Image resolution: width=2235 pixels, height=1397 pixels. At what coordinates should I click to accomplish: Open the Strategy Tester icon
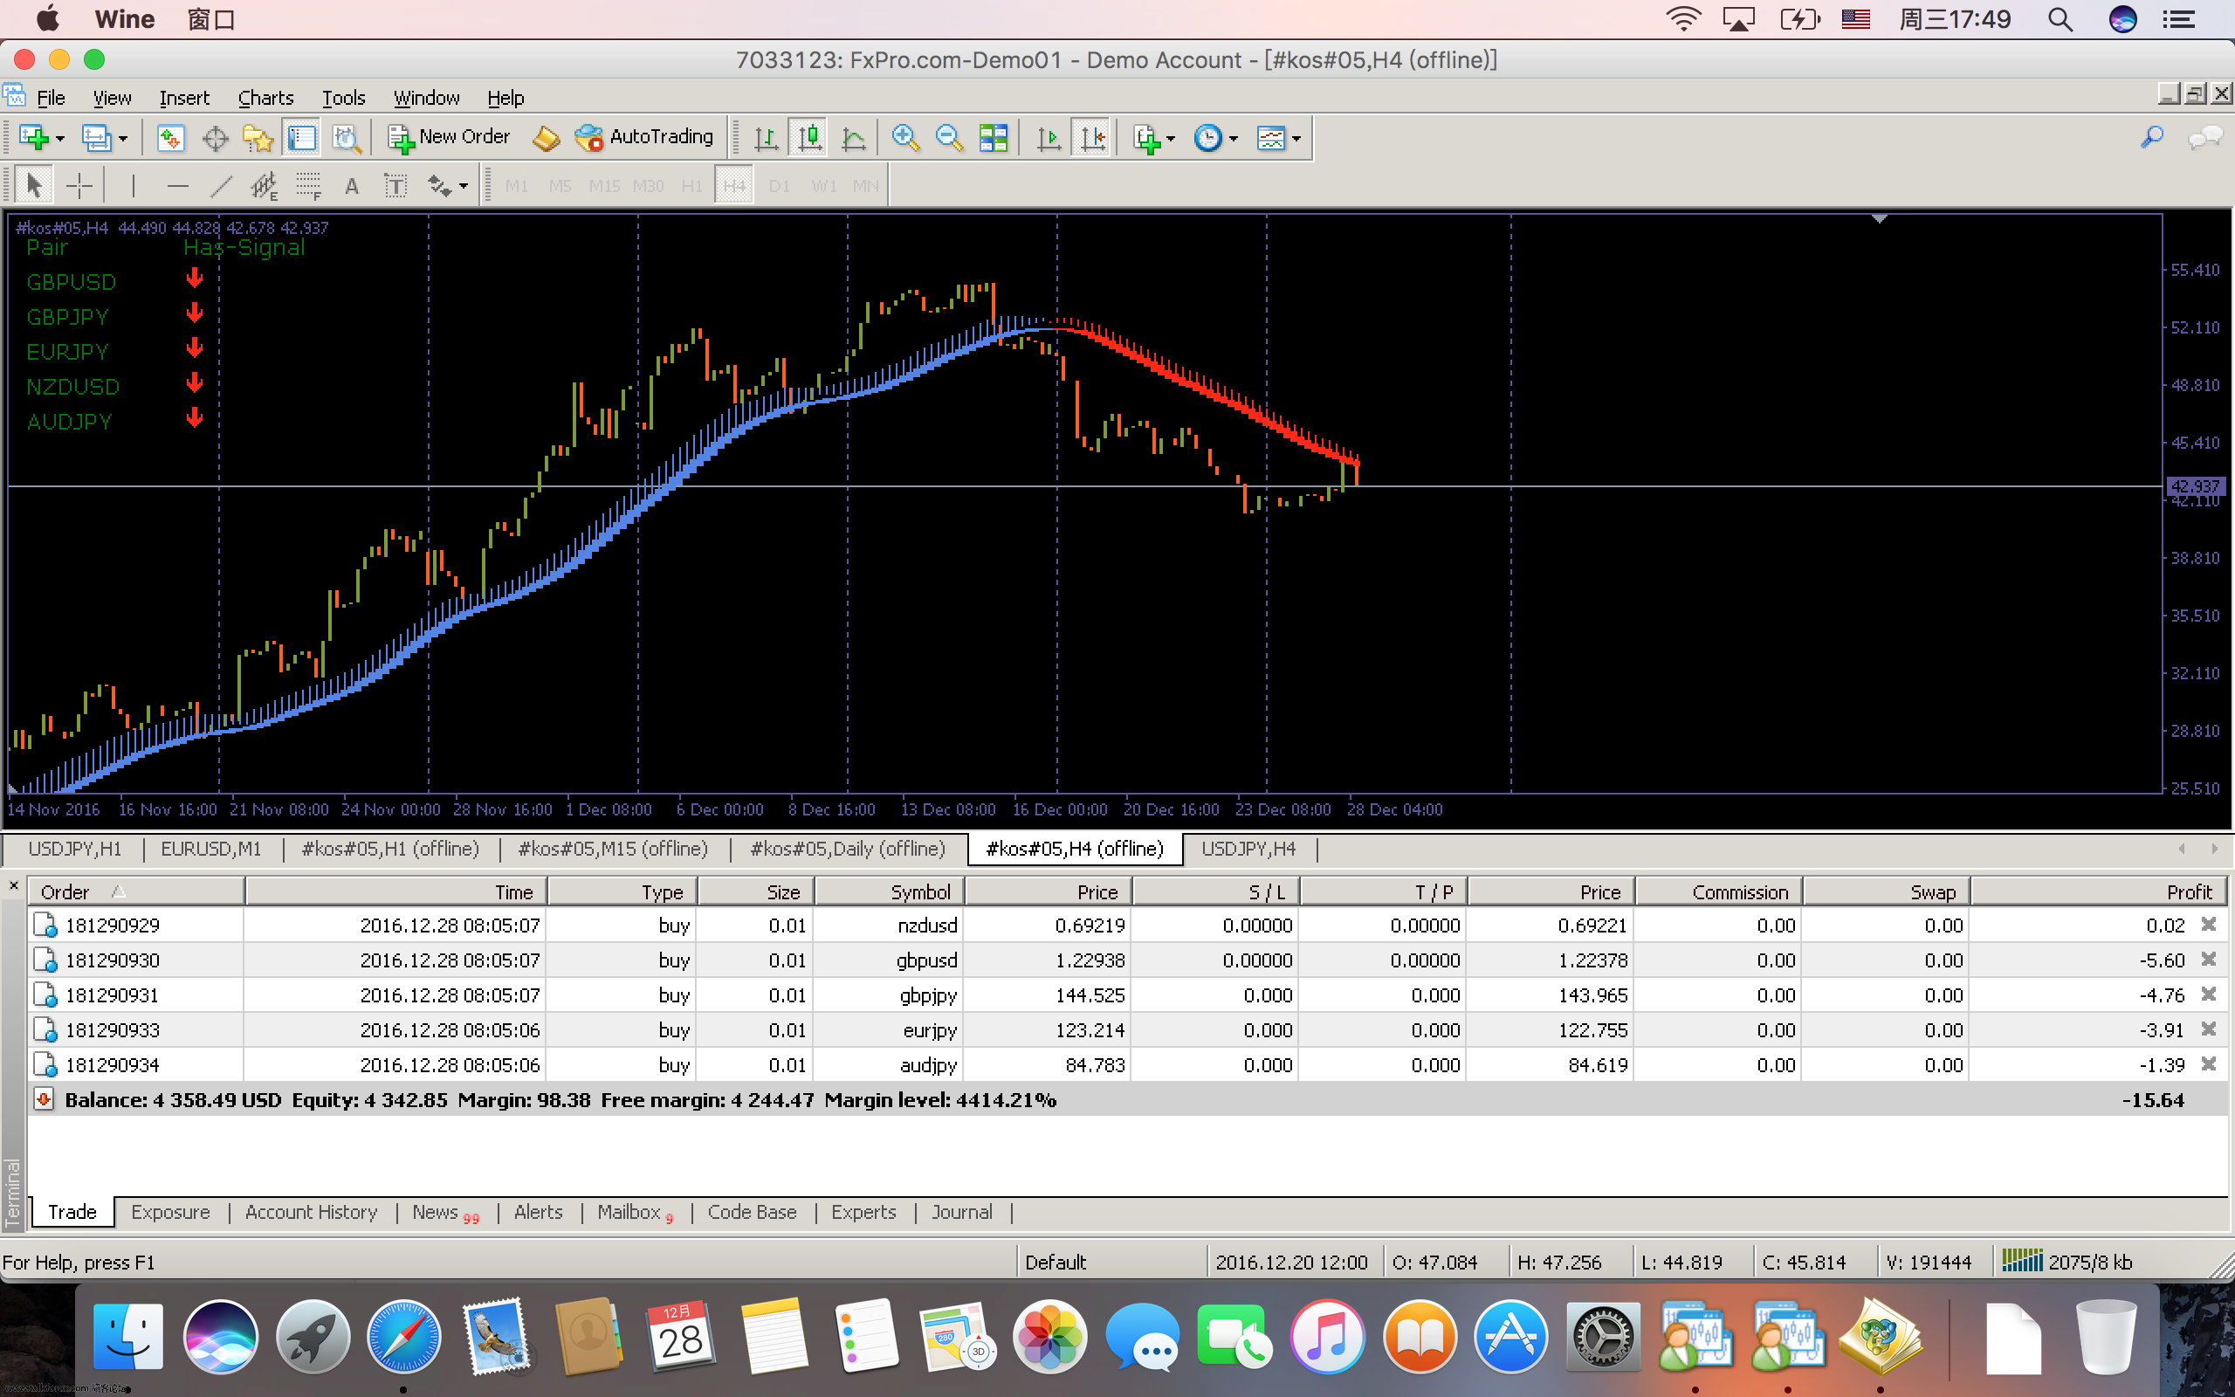tap(347, 139)
